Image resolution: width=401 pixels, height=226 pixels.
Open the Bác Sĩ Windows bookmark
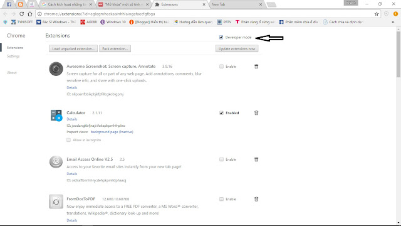pyautogui.click(x=56, y=22)
